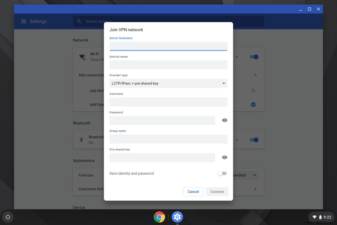The height and width of the screenshot is (225, 337).
Task: Click the Add Wi-Fi network icon
Action: [x=253, y=90]
